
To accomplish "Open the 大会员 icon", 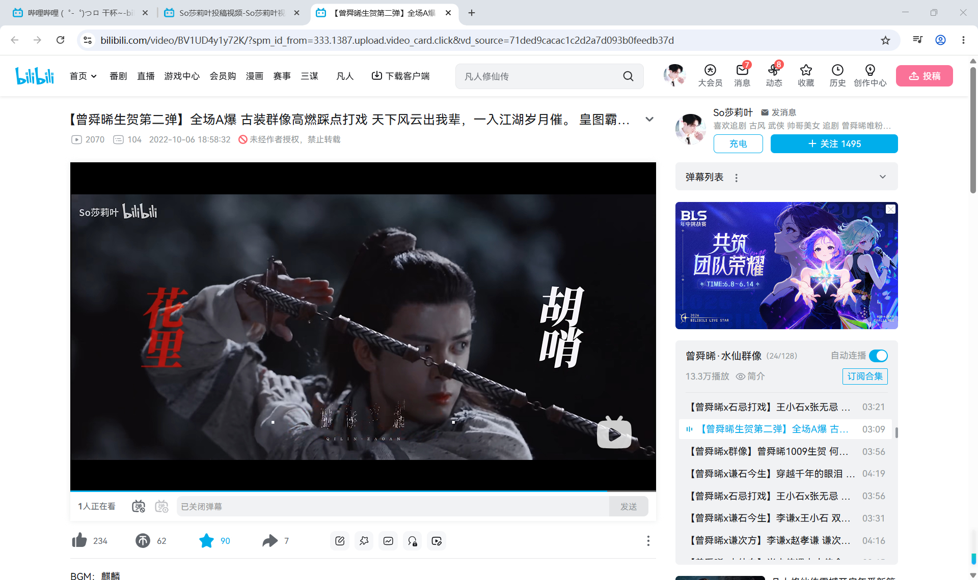I will point(710,75).
